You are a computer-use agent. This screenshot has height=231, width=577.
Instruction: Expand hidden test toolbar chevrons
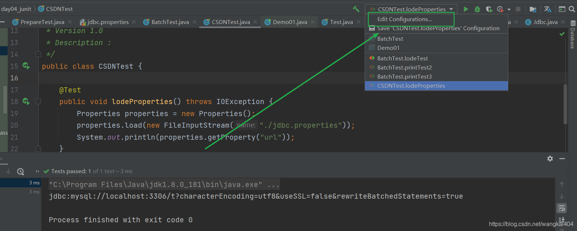(37, 171)
